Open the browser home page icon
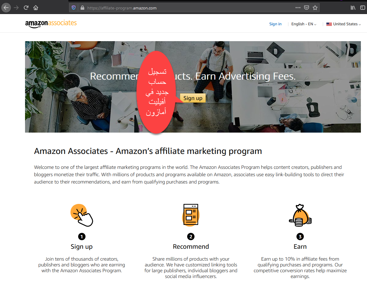This screenshot has width=367, height=285. coord(36,8)
